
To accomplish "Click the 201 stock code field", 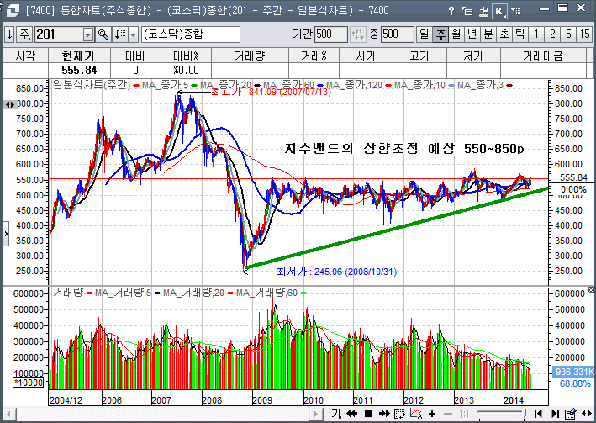I will click(x=59, y=34).
